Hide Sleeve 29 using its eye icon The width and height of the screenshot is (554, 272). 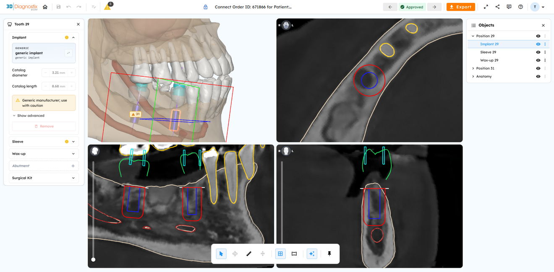coord(538,52)
